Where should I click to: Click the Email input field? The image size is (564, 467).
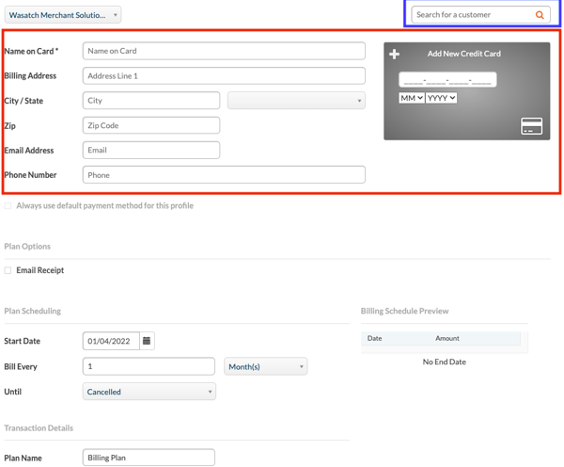click(151, 151)
